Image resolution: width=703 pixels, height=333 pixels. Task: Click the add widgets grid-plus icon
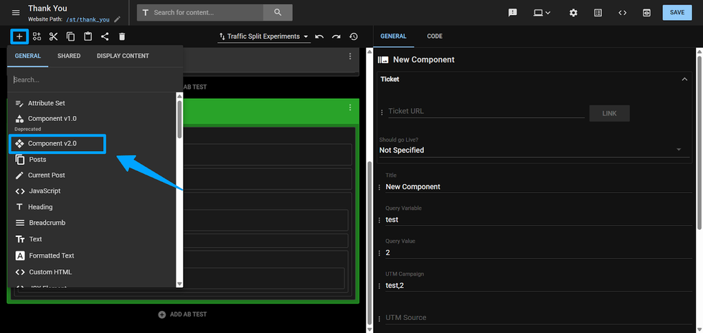(37, 37)
